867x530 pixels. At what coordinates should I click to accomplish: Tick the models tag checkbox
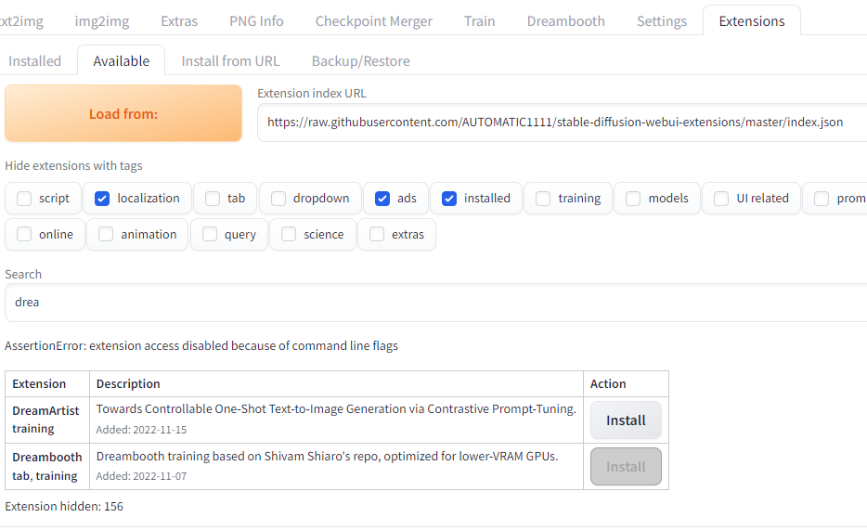[x=633, y=199]
